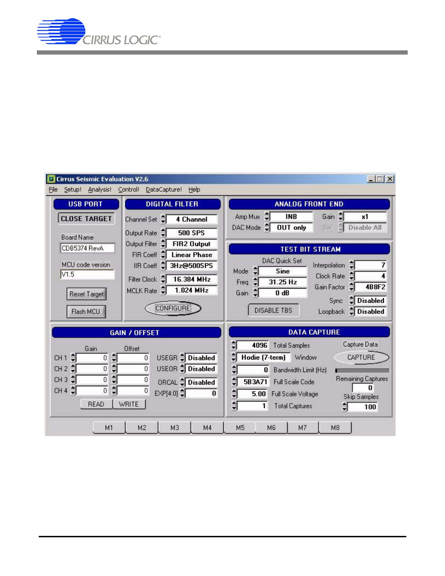The width and height of the screenshot is (445, 576).
Task: Click the 500 SPS output rate field
Action: (x=192, y=233)
